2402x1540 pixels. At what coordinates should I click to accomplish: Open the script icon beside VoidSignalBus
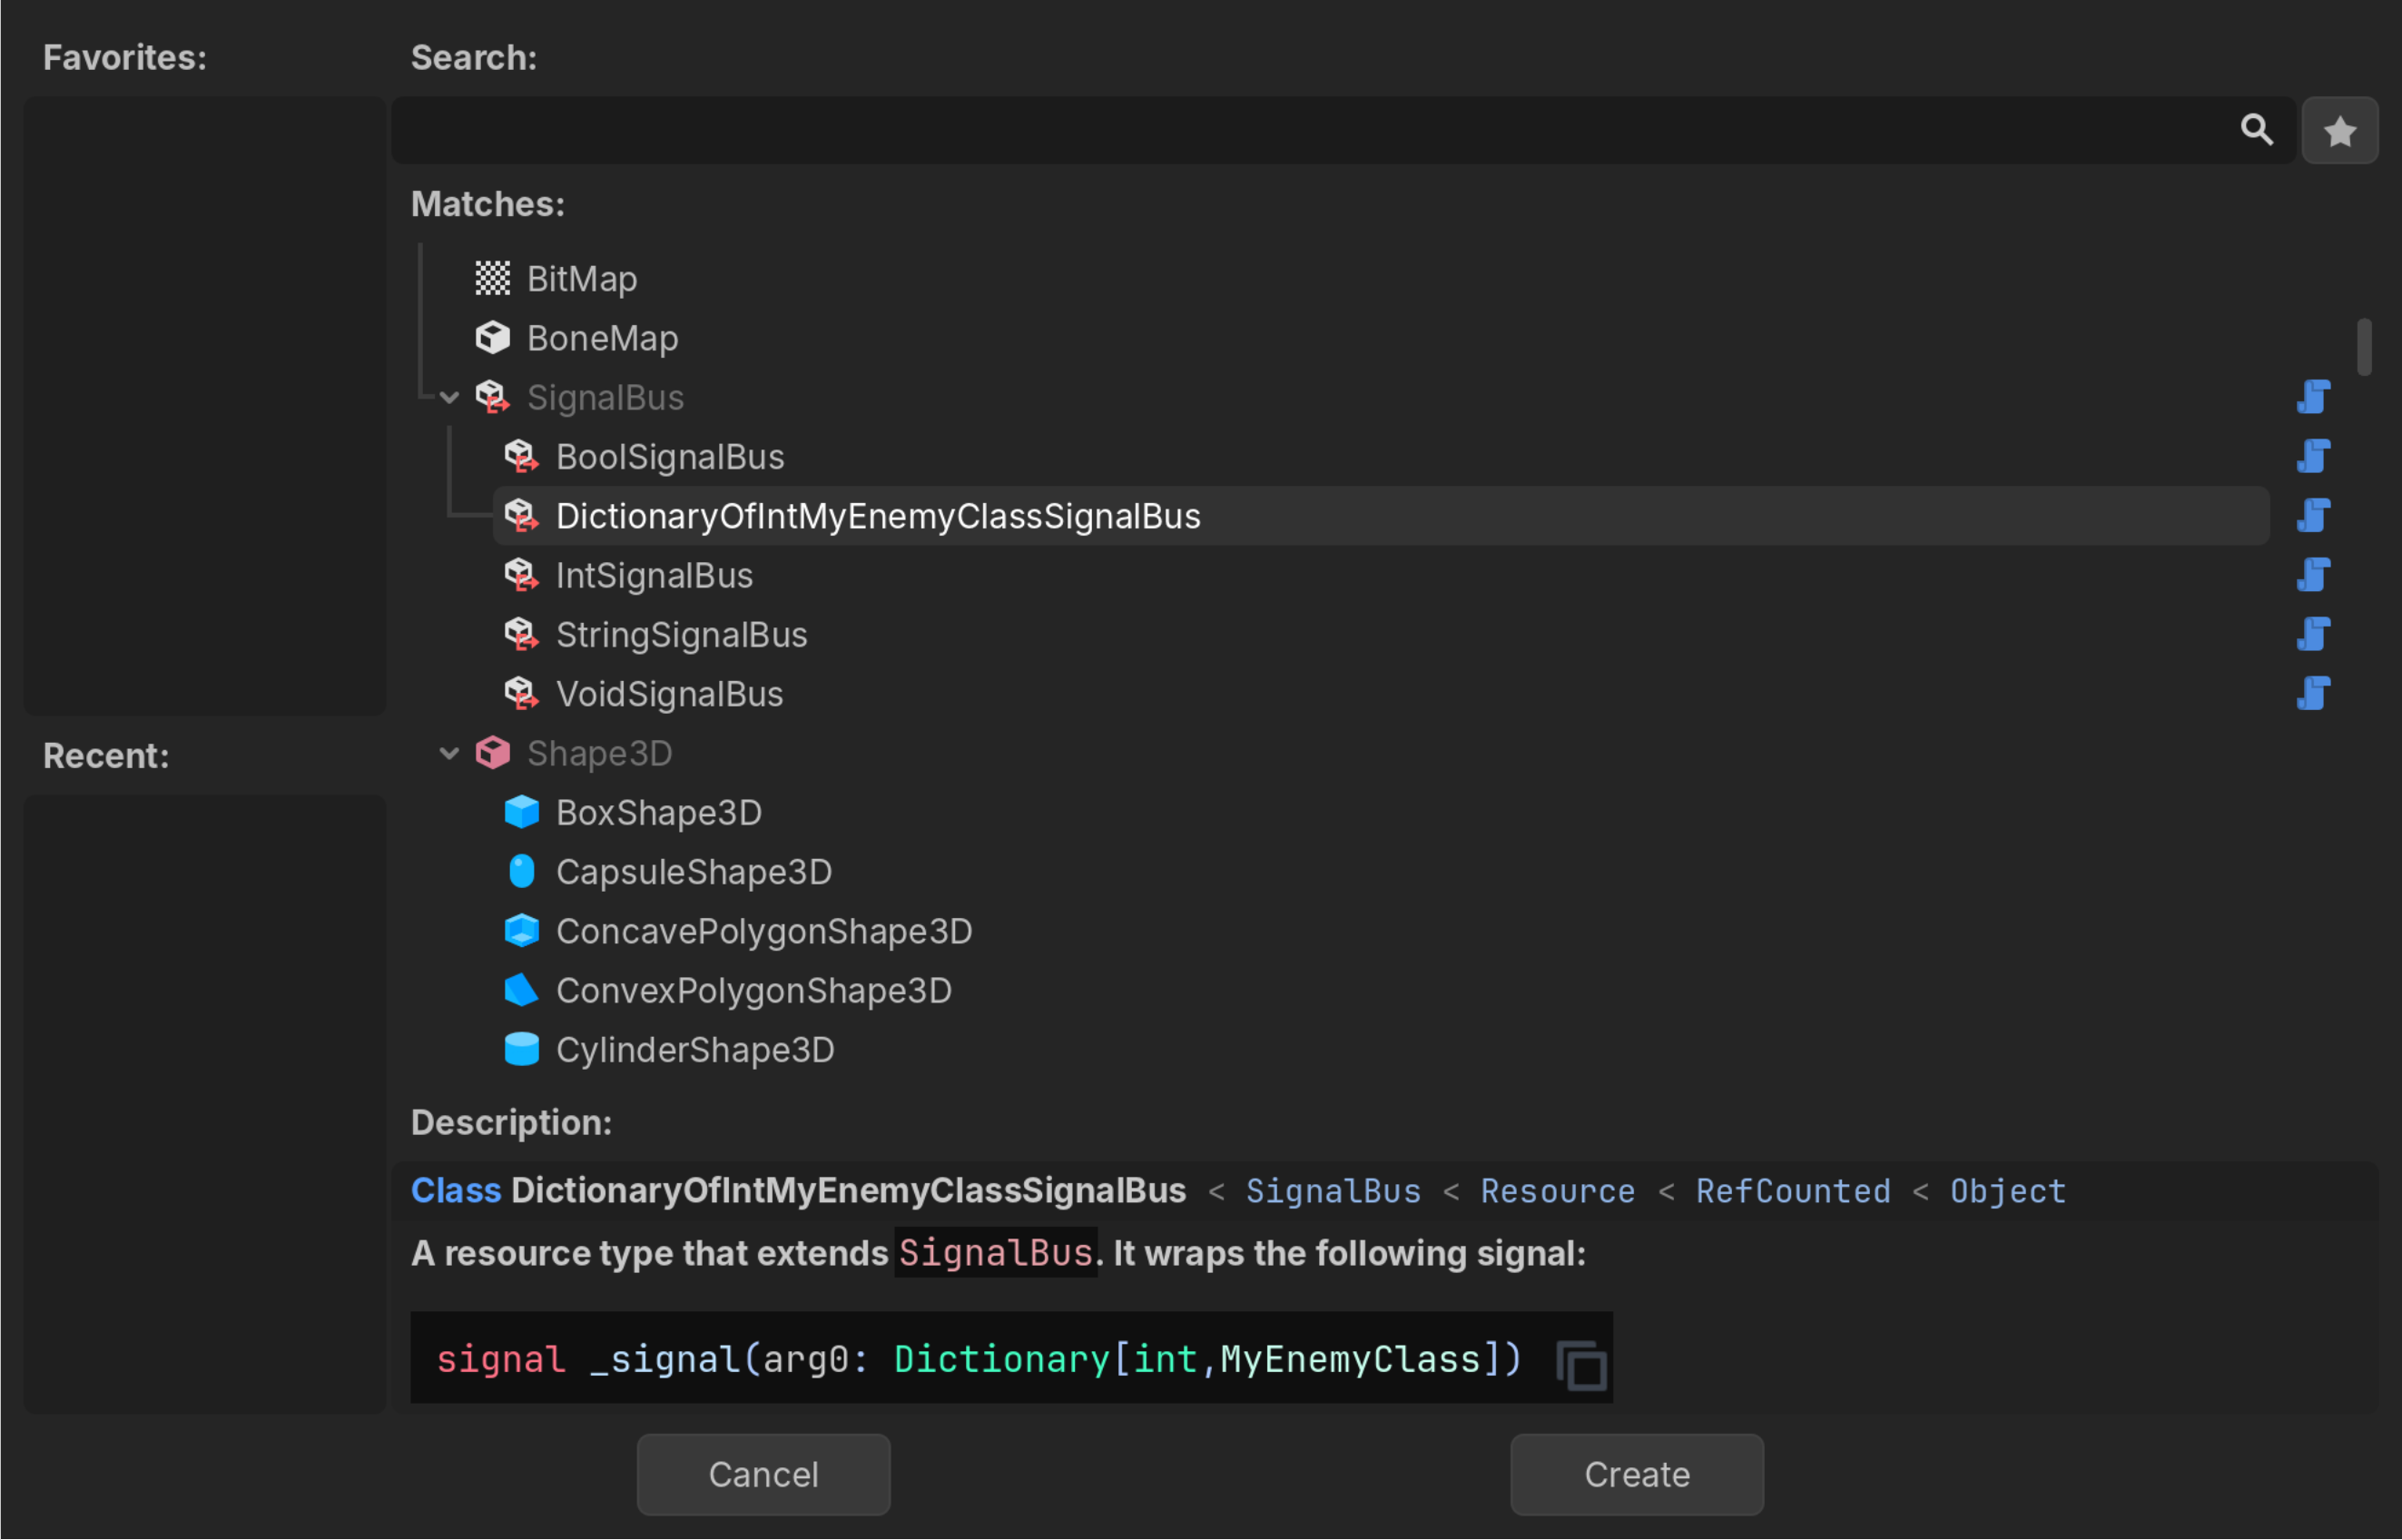tap(2314, 693)
